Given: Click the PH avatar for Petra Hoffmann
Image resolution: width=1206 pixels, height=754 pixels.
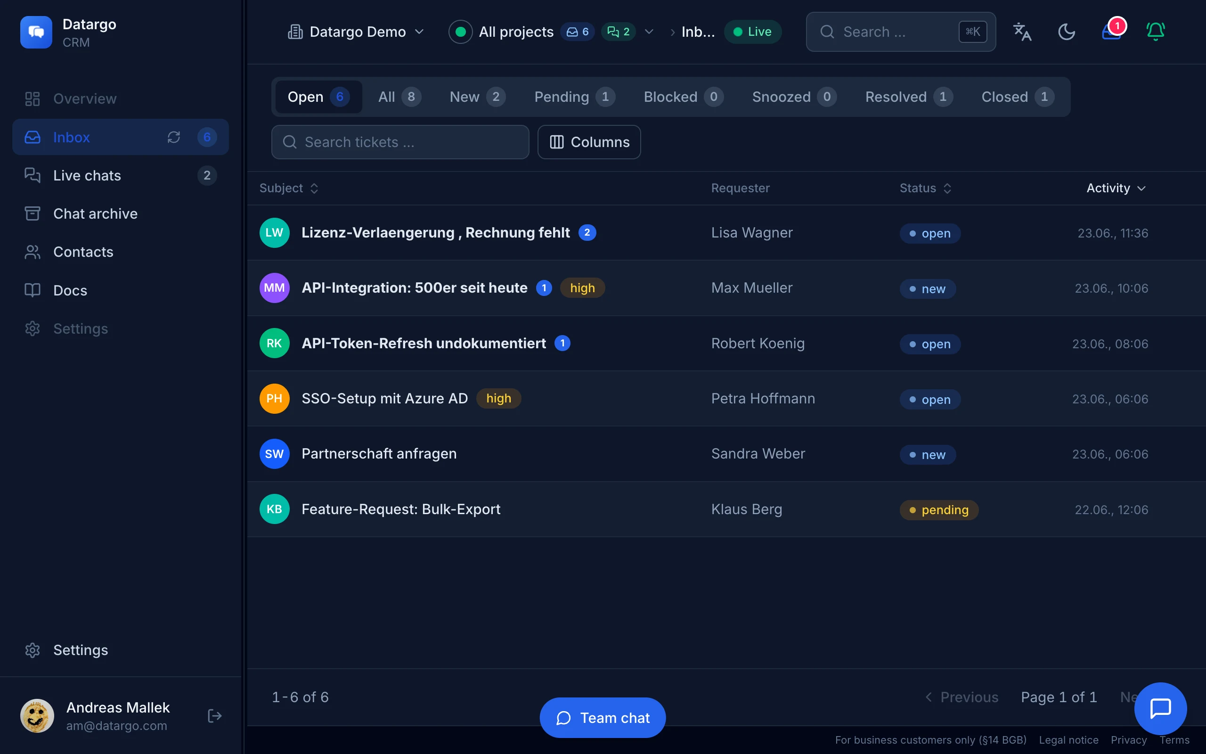Looking at the screenshot, I should pyautogui.click(x=275, y=399).
